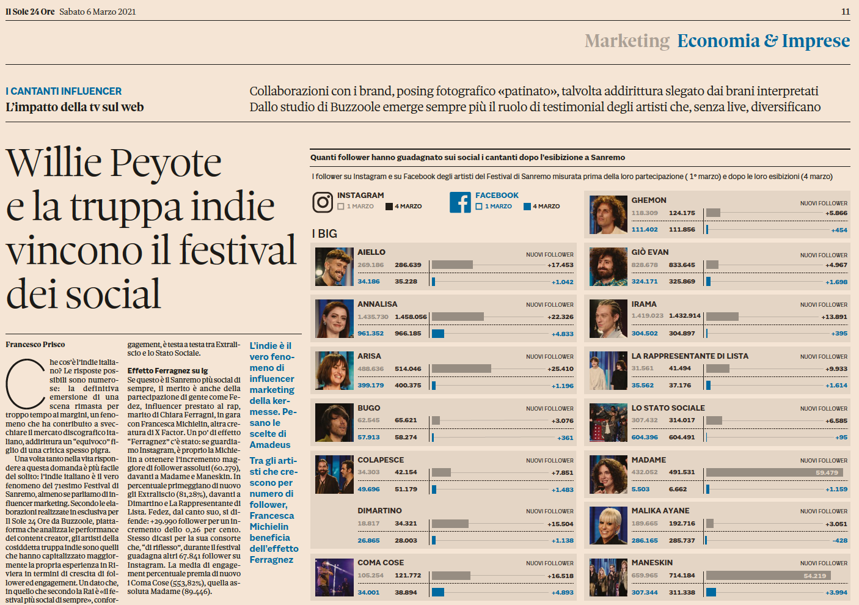Click Annalisa's portrait photo
The height and width of the screenshot is (605, 859).
pyautogui.click(x=334, y=319)
